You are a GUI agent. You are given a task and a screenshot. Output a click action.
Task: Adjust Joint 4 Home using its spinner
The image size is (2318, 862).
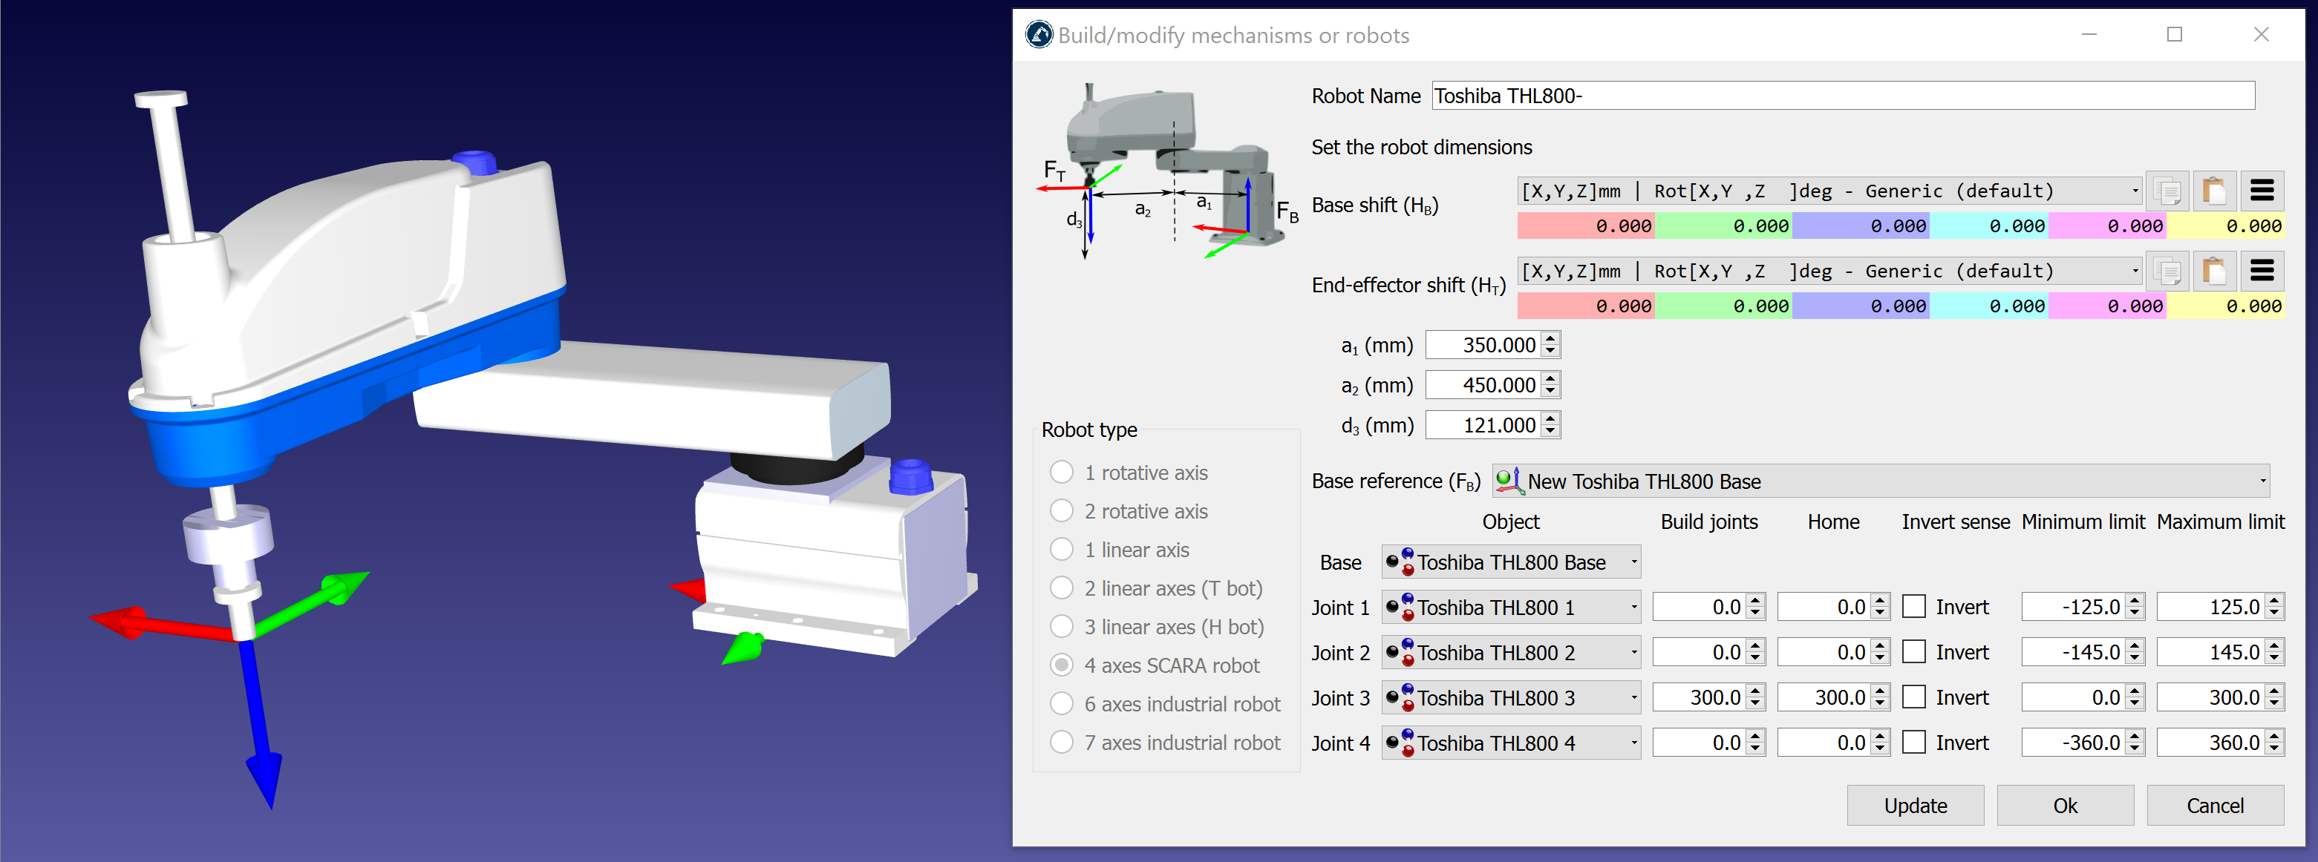tap(1880, 743)
